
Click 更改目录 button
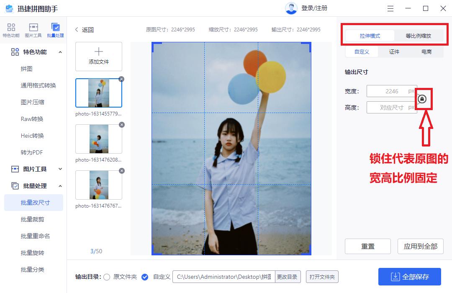[287, 277]
